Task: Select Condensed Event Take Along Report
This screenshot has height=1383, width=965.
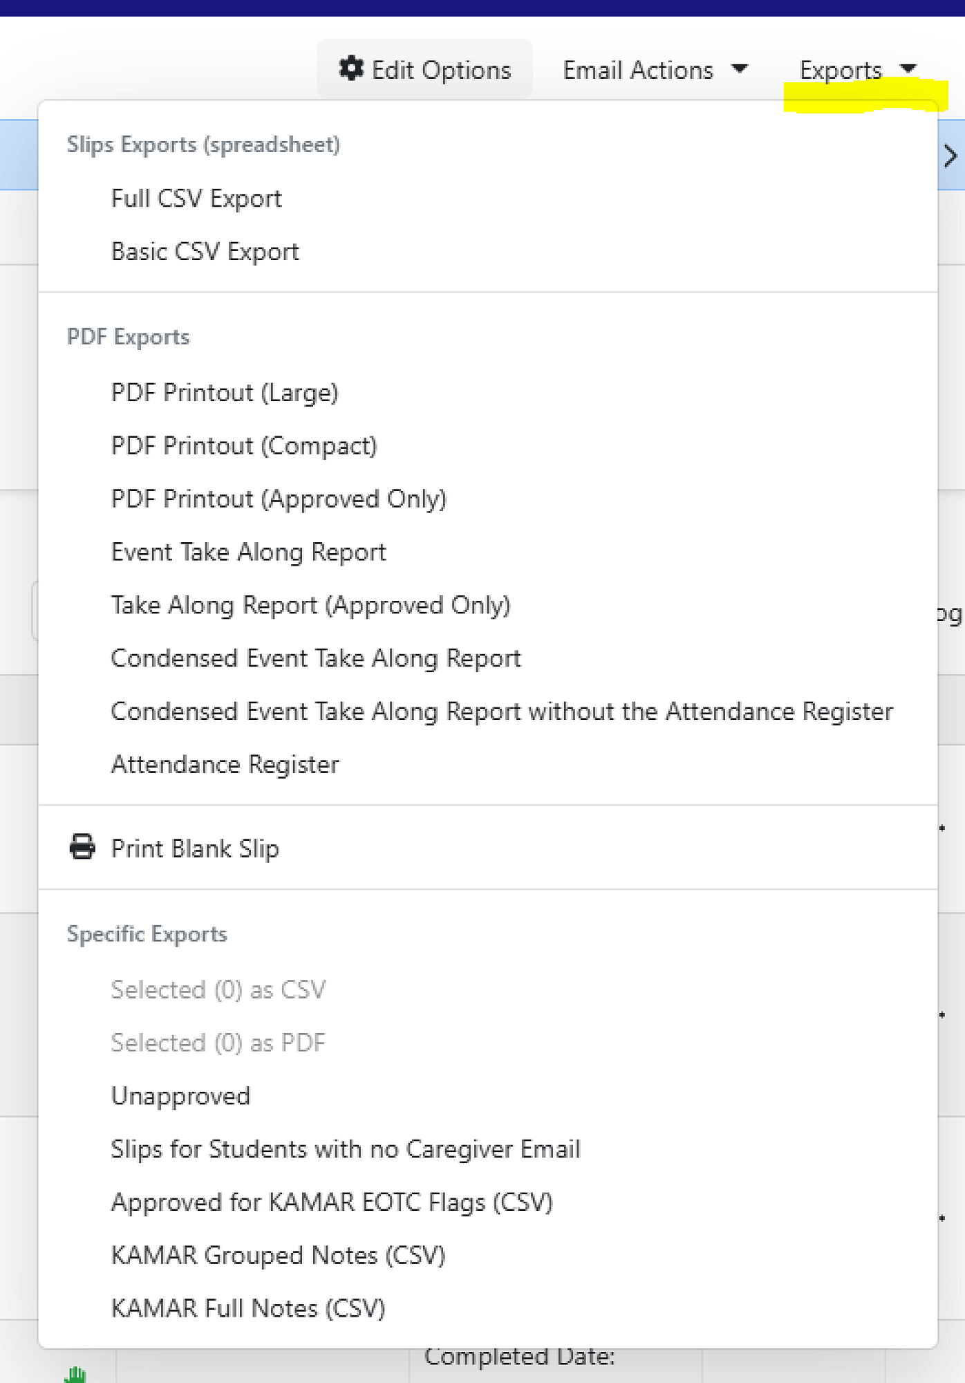Action: 316,659
